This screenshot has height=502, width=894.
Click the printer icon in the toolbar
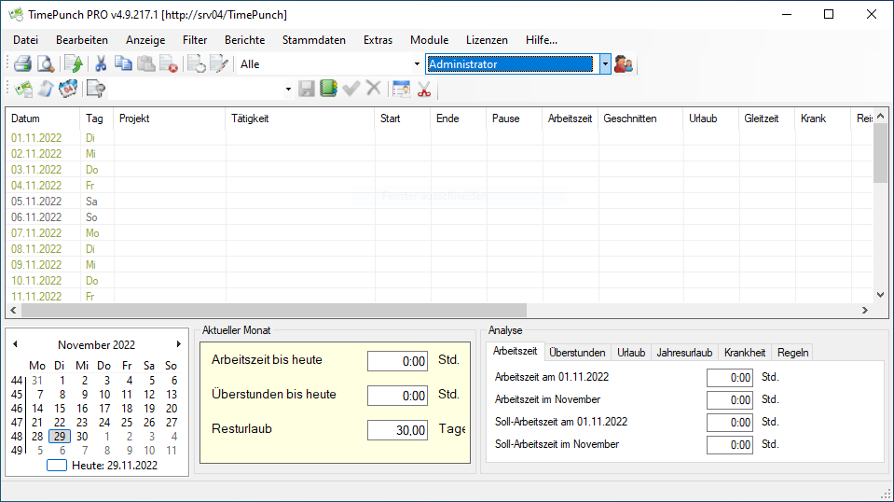[x=22, y=64]
